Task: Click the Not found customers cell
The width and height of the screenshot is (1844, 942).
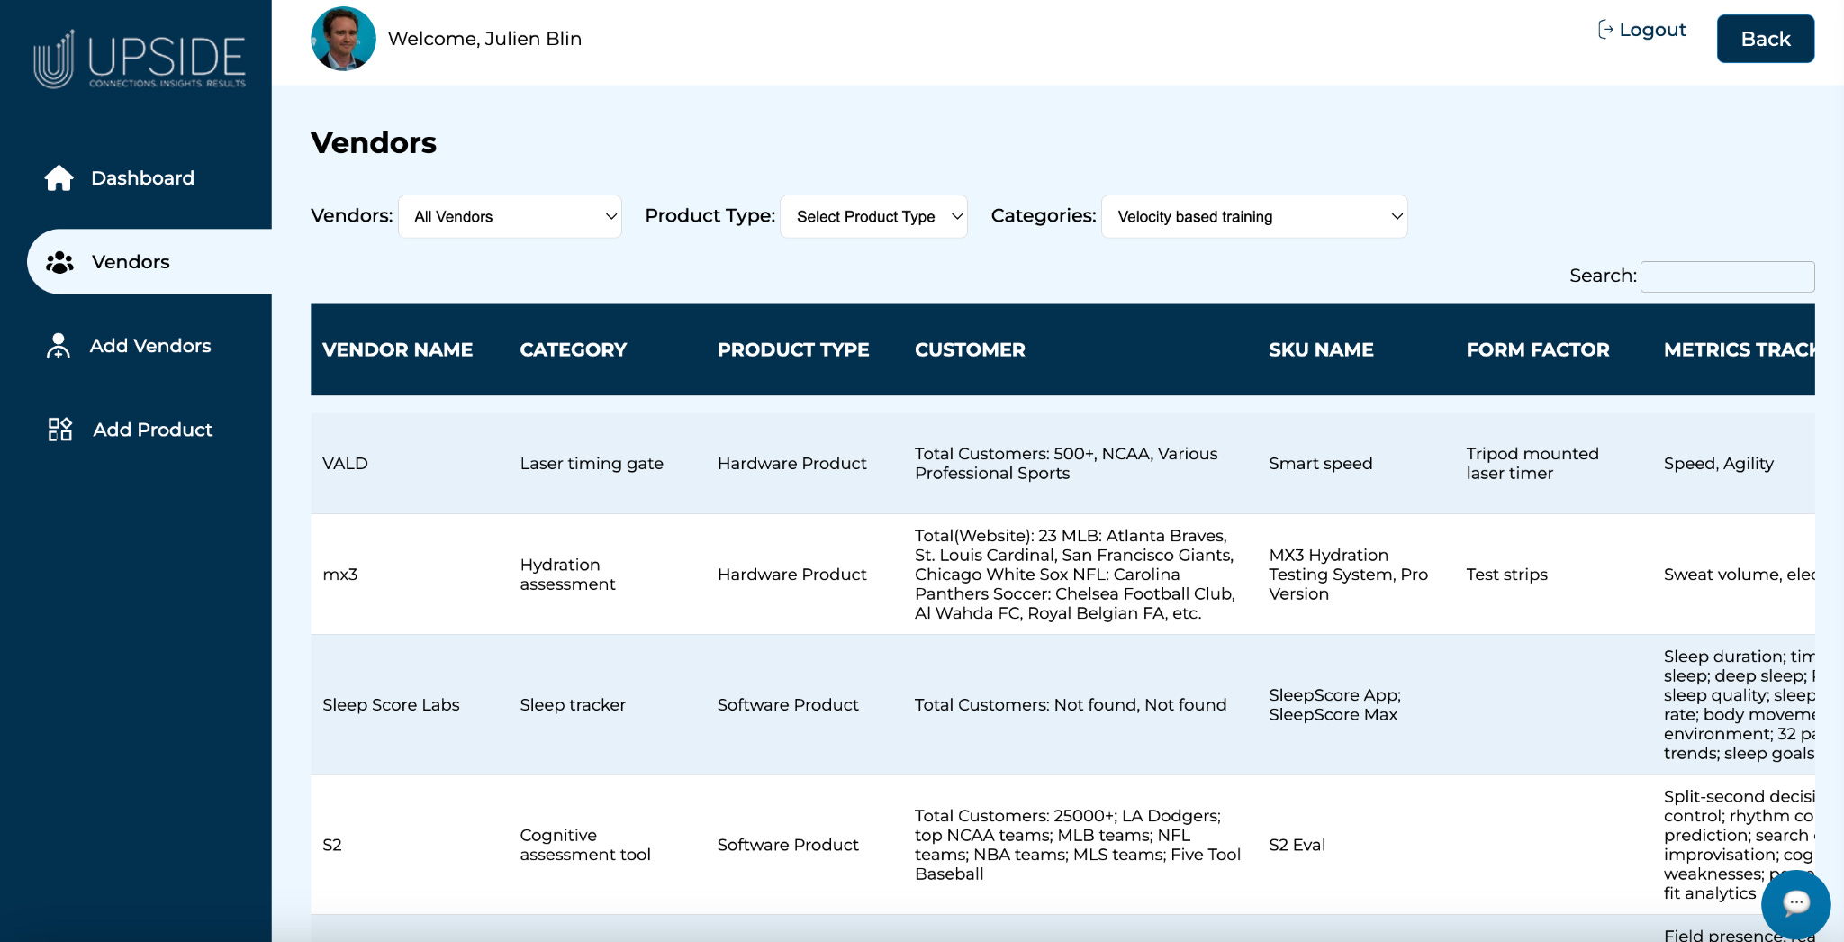Action: pos(1071,705)
